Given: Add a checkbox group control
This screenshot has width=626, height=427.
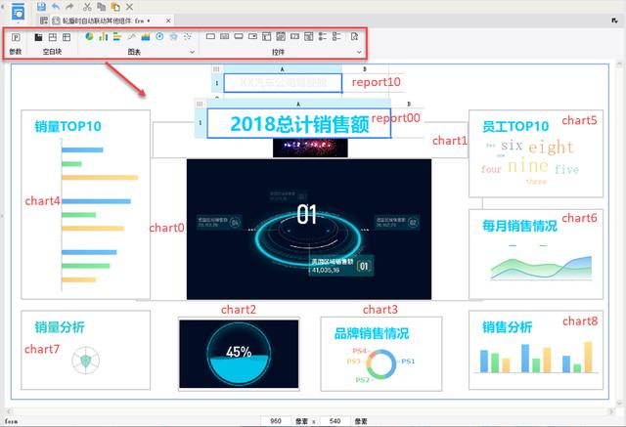Looking at the screenshot, I should click(x=336, y=37).
